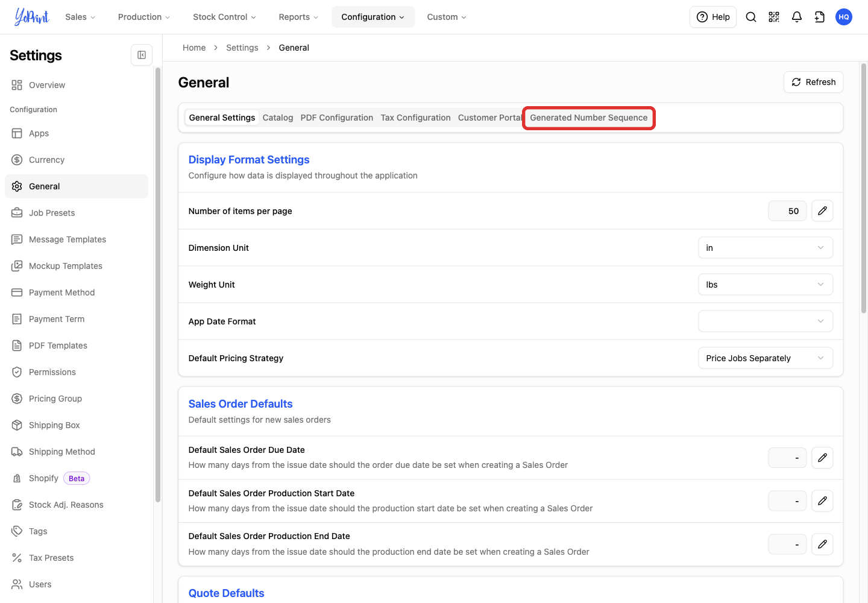This screenshot has width=868, height=603.
Task: Open Currency settings in sidebar
Action: (77, 160)
